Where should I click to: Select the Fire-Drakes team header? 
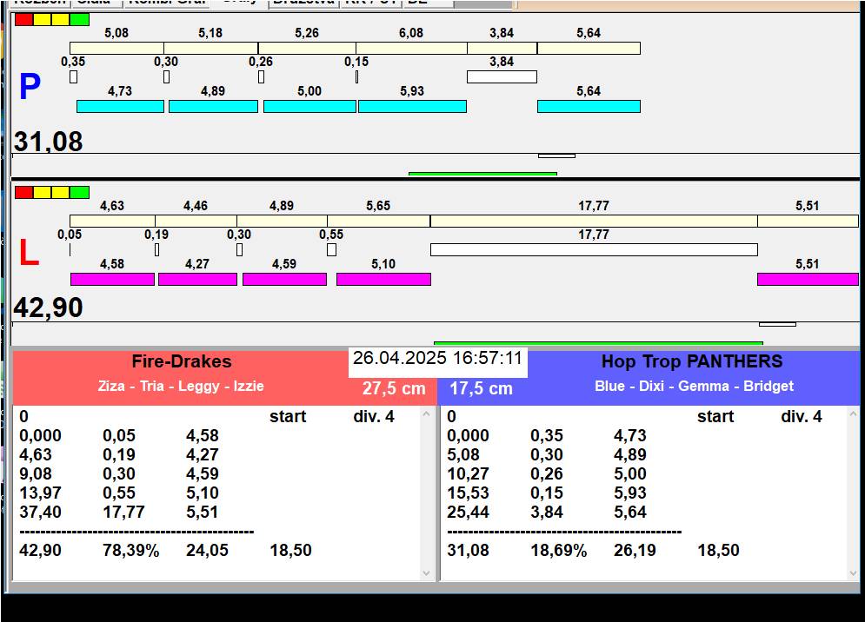[x=181, y=362]
